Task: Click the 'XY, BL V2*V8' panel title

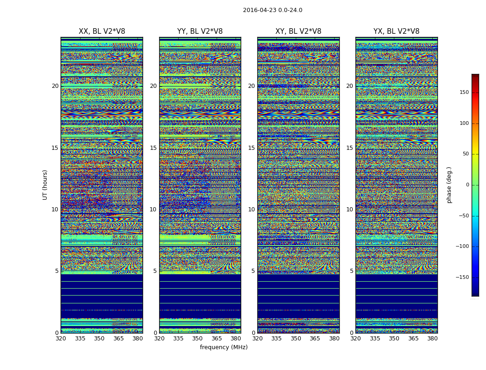Action: pos(299,31)
